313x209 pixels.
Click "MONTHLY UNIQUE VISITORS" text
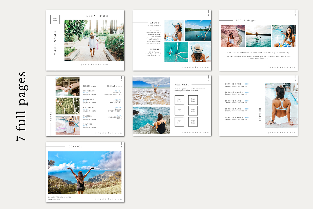click(113, 94)
